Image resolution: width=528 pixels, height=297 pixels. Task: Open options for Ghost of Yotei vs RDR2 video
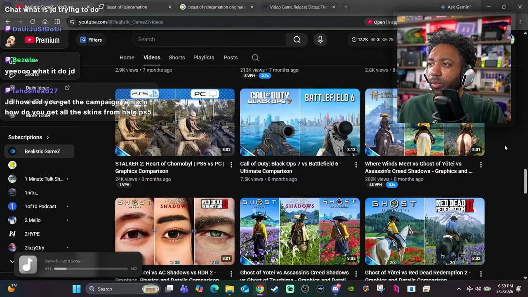tap(481, 273)
